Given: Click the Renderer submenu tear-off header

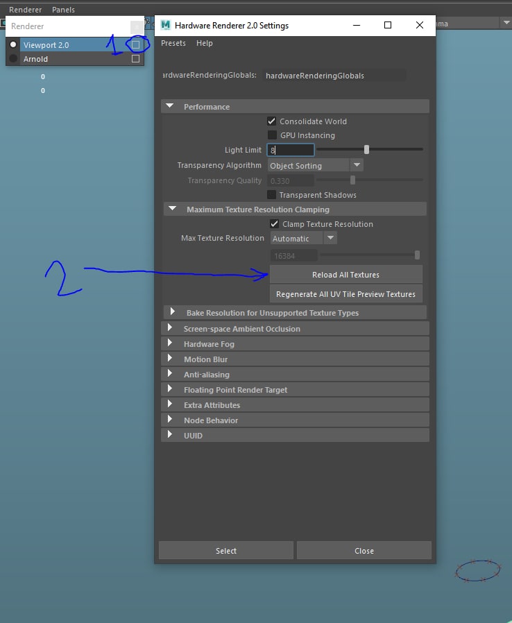Looking at the screenshot, I should click(75, 26).
